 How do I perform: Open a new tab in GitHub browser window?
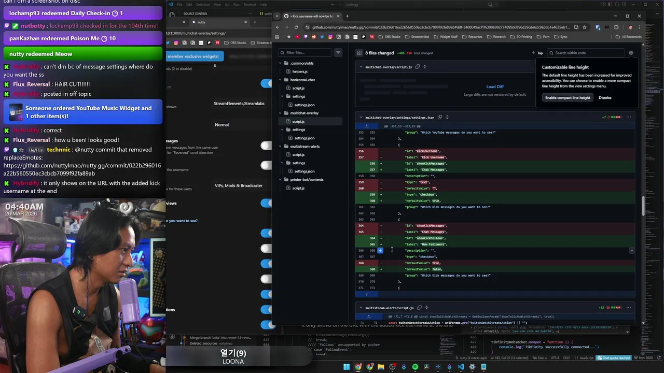pos(347,16)
